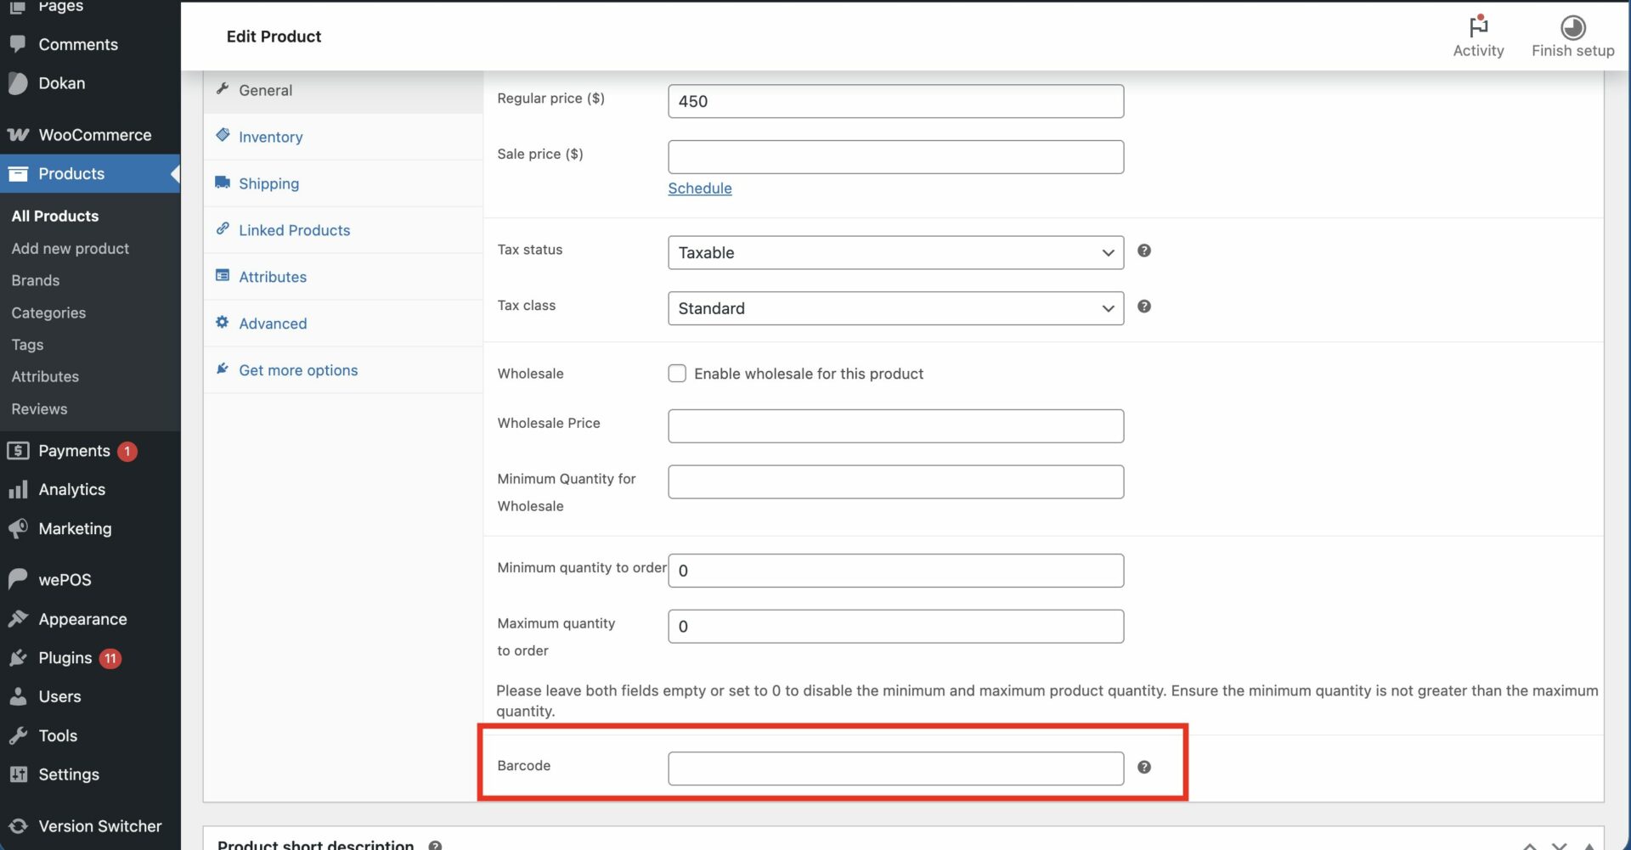Viewport: 1631px width, 850px height.
Task: Click the Settings sliders icon
Action: coord(18,774)
